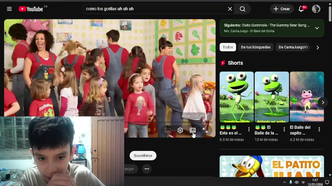Click the video progress bar

(169, 122)
